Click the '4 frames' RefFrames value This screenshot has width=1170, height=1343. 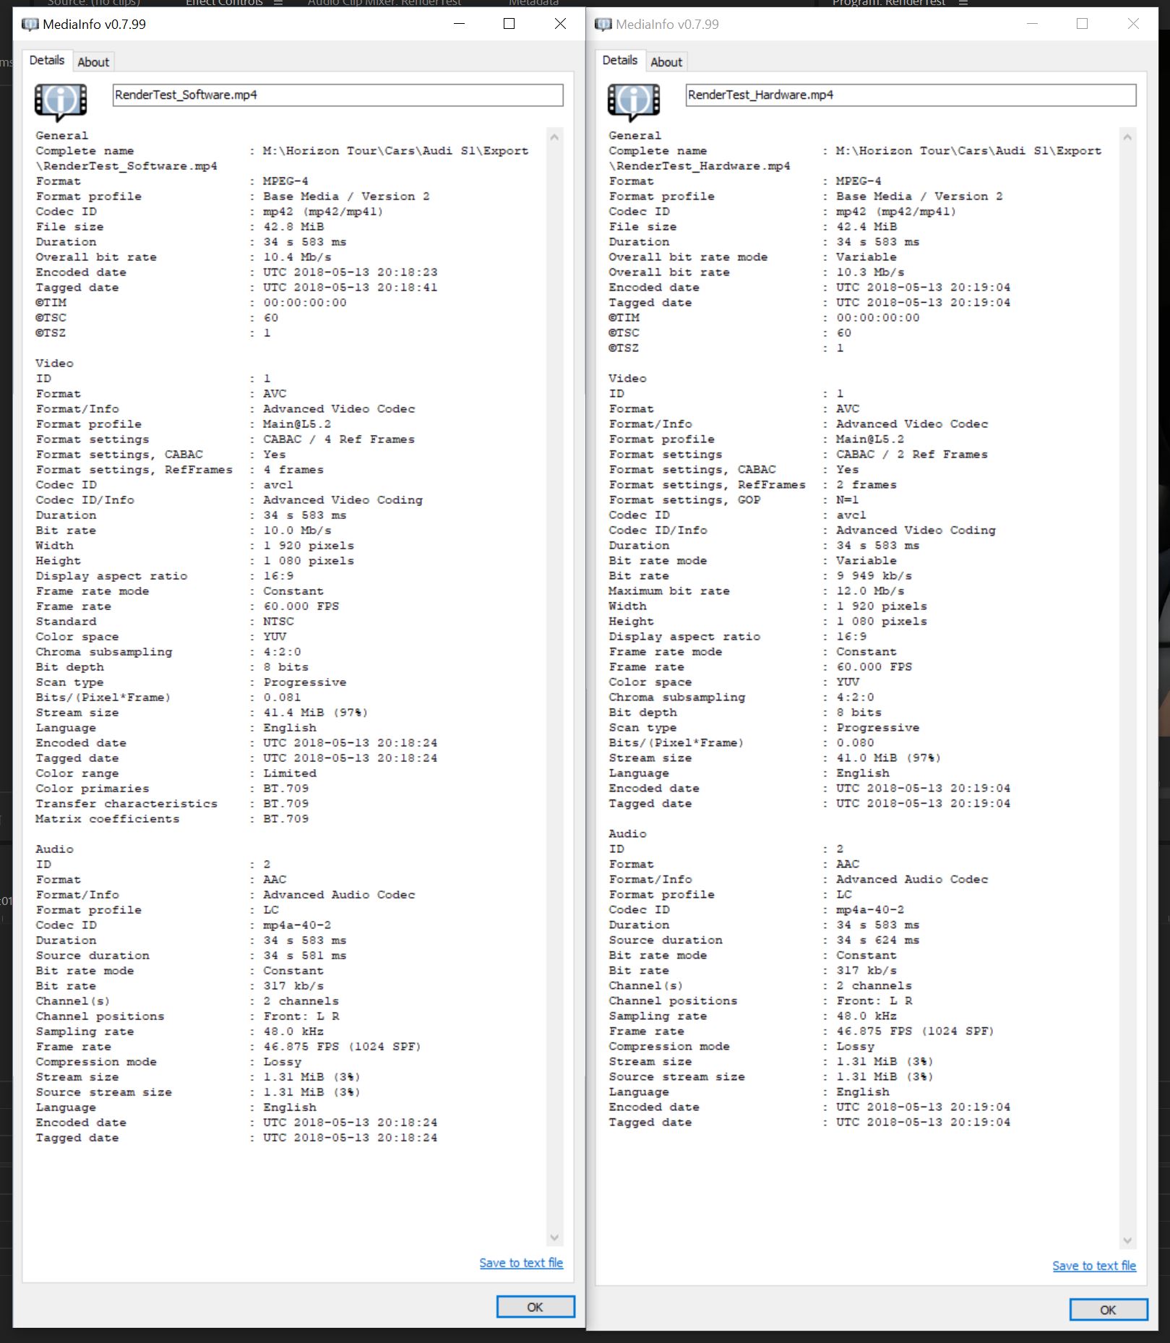coord(293,470)
